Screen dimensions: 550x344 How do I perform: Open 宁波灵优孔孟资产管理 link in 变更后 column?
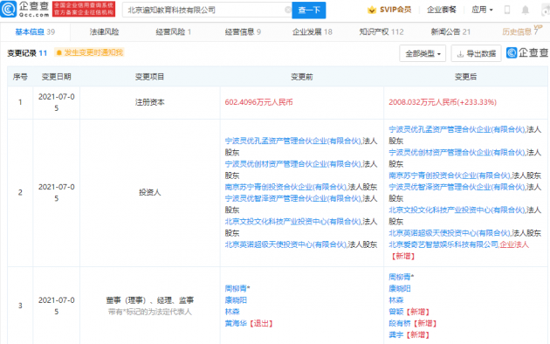click(457, 129)
